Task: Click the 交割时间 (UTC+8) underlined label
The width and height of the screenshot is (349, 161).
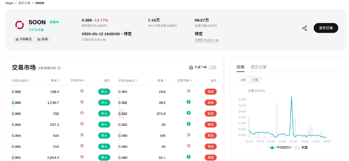Action: 207,40
